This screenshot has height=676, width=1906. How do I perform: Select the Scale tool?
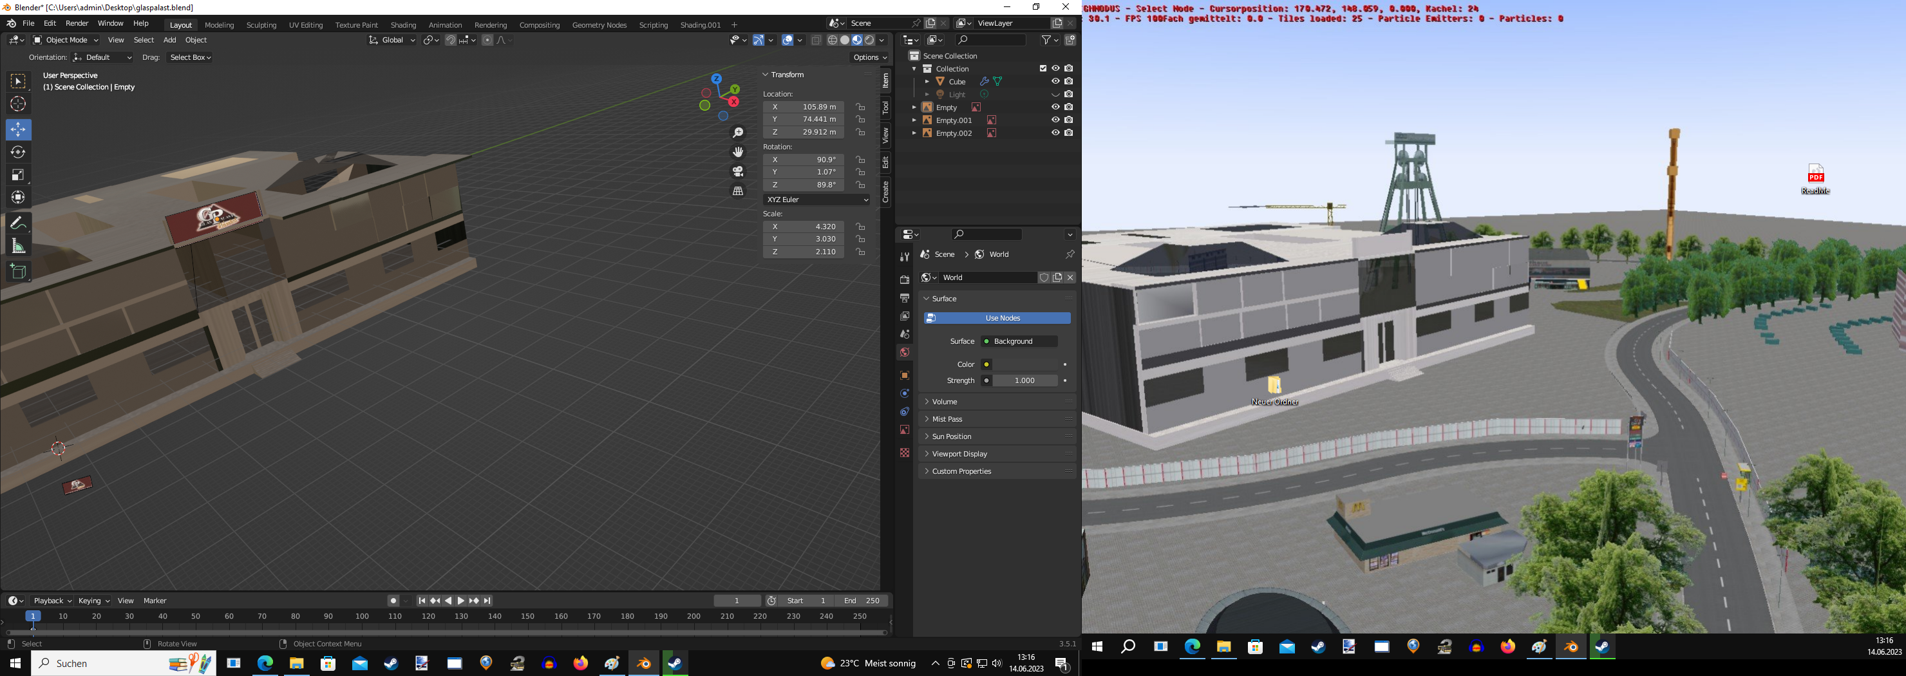pyautogui.click(x=19, y=175)
